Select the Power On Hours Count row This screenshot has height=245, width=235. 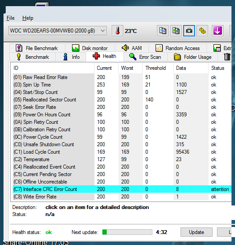click(x=122, y=115)
